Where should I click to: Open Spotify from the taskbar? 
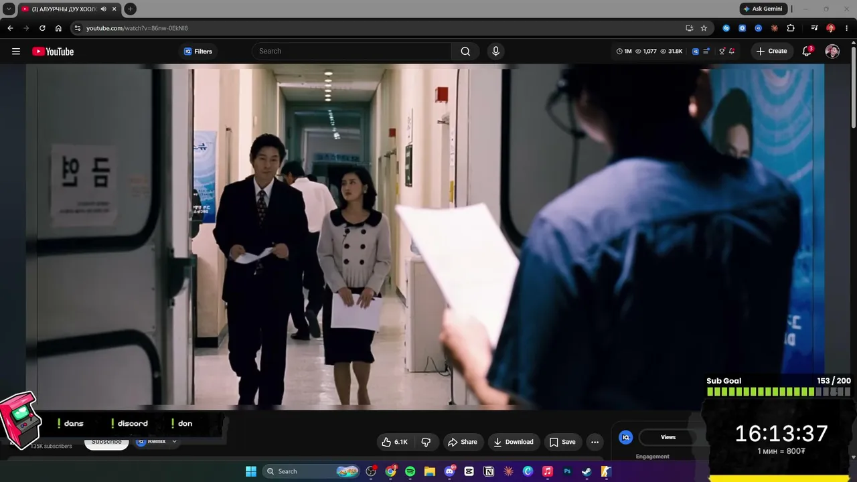pos(410,471)
